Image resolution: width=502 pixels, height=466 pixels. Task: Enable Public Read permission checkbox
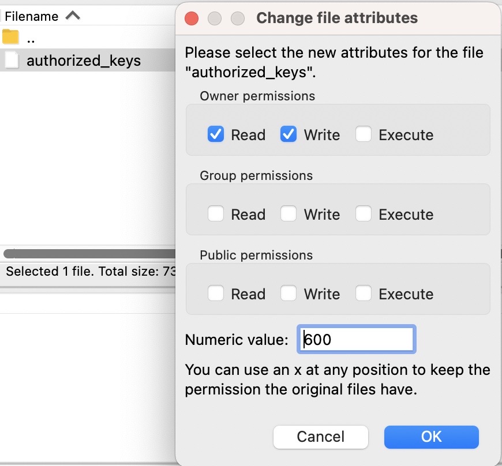point(215,293)
